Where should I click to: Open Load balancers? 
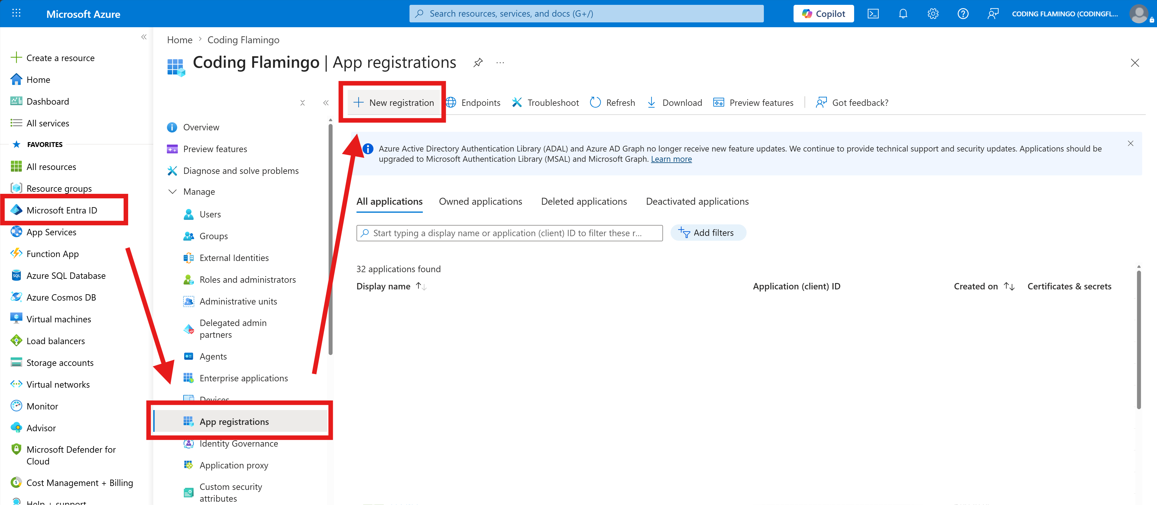pyautogui.click(x=48, y=341)
